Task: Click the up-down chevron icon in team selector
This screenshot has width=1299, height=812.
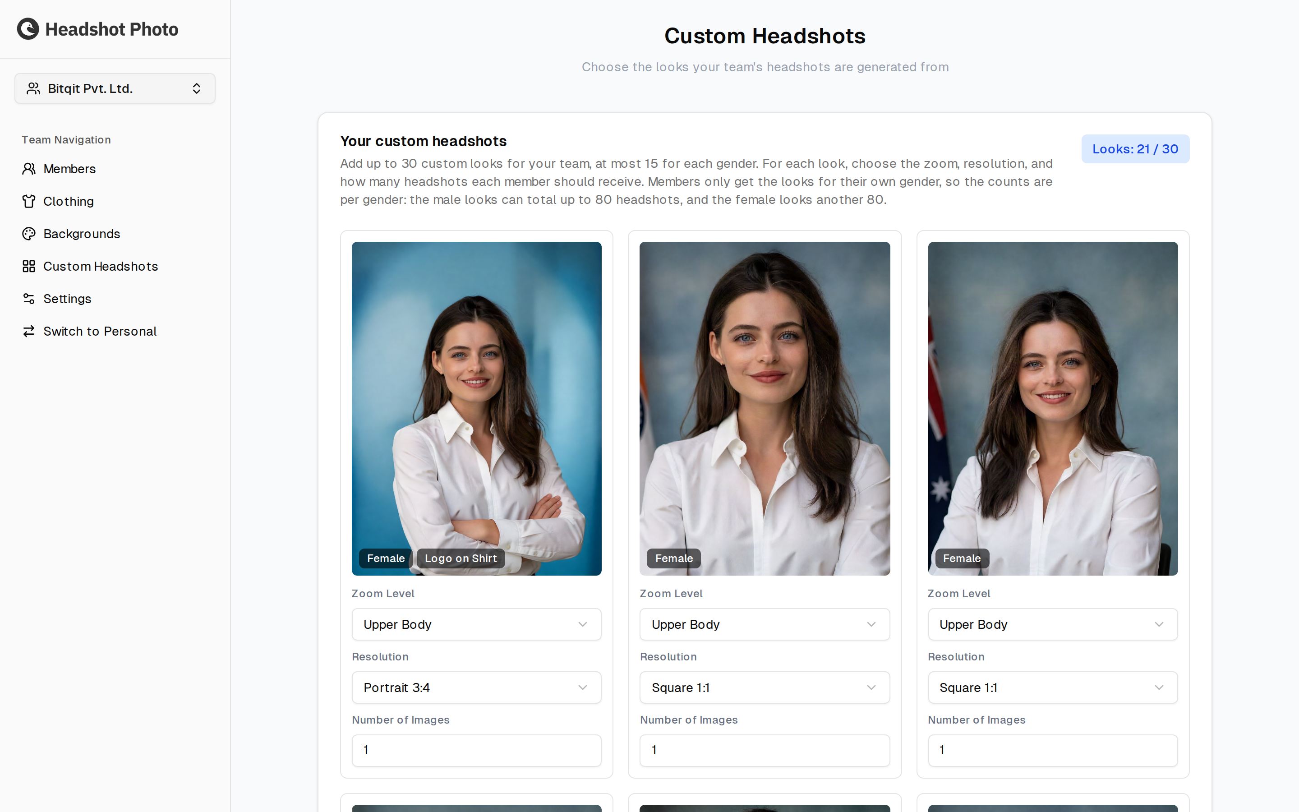Action: [x=197, y=88]
